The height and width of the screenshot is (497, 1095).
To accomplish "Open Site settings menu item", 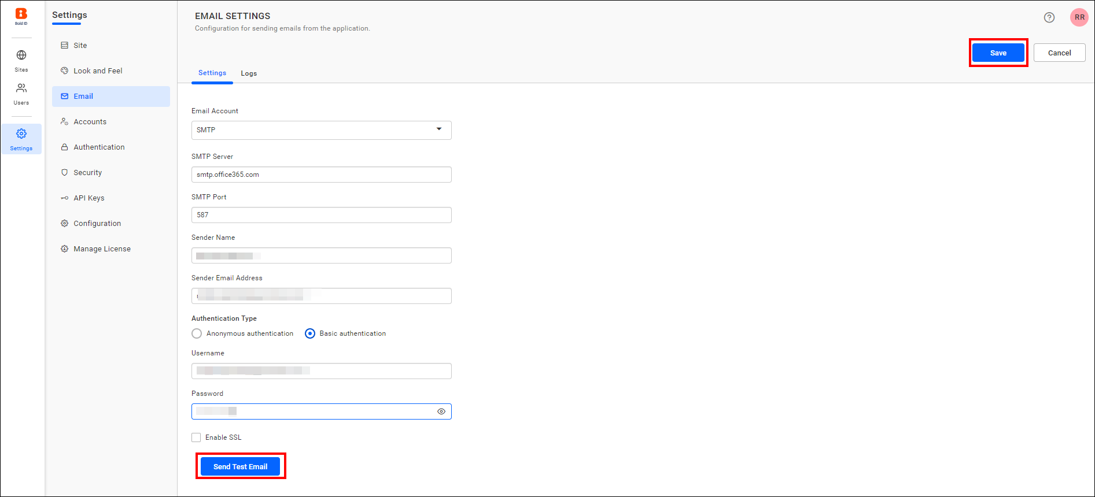I will pyautogui.click(x=111, y=46).
